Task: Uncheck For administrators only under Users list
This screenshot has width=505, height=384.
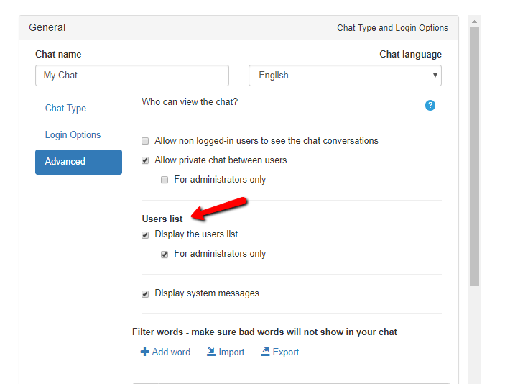Action: point(165,255)
